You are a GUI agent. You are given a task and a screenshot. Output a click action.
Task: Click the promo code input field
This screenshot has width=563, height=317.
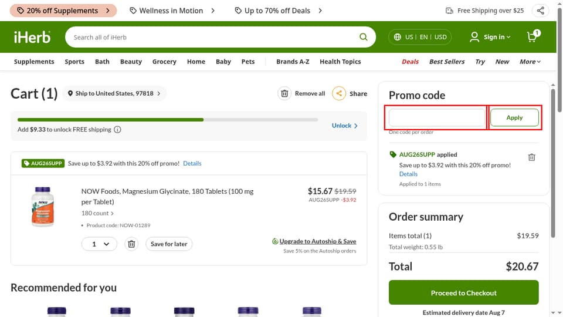coord(437,117)
